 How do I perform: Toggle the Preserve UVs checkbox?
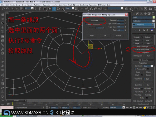(135, 69)
